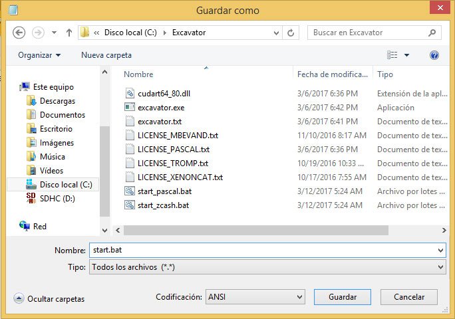Focus the Buscar en Excavator search box

tap(375, 33)
